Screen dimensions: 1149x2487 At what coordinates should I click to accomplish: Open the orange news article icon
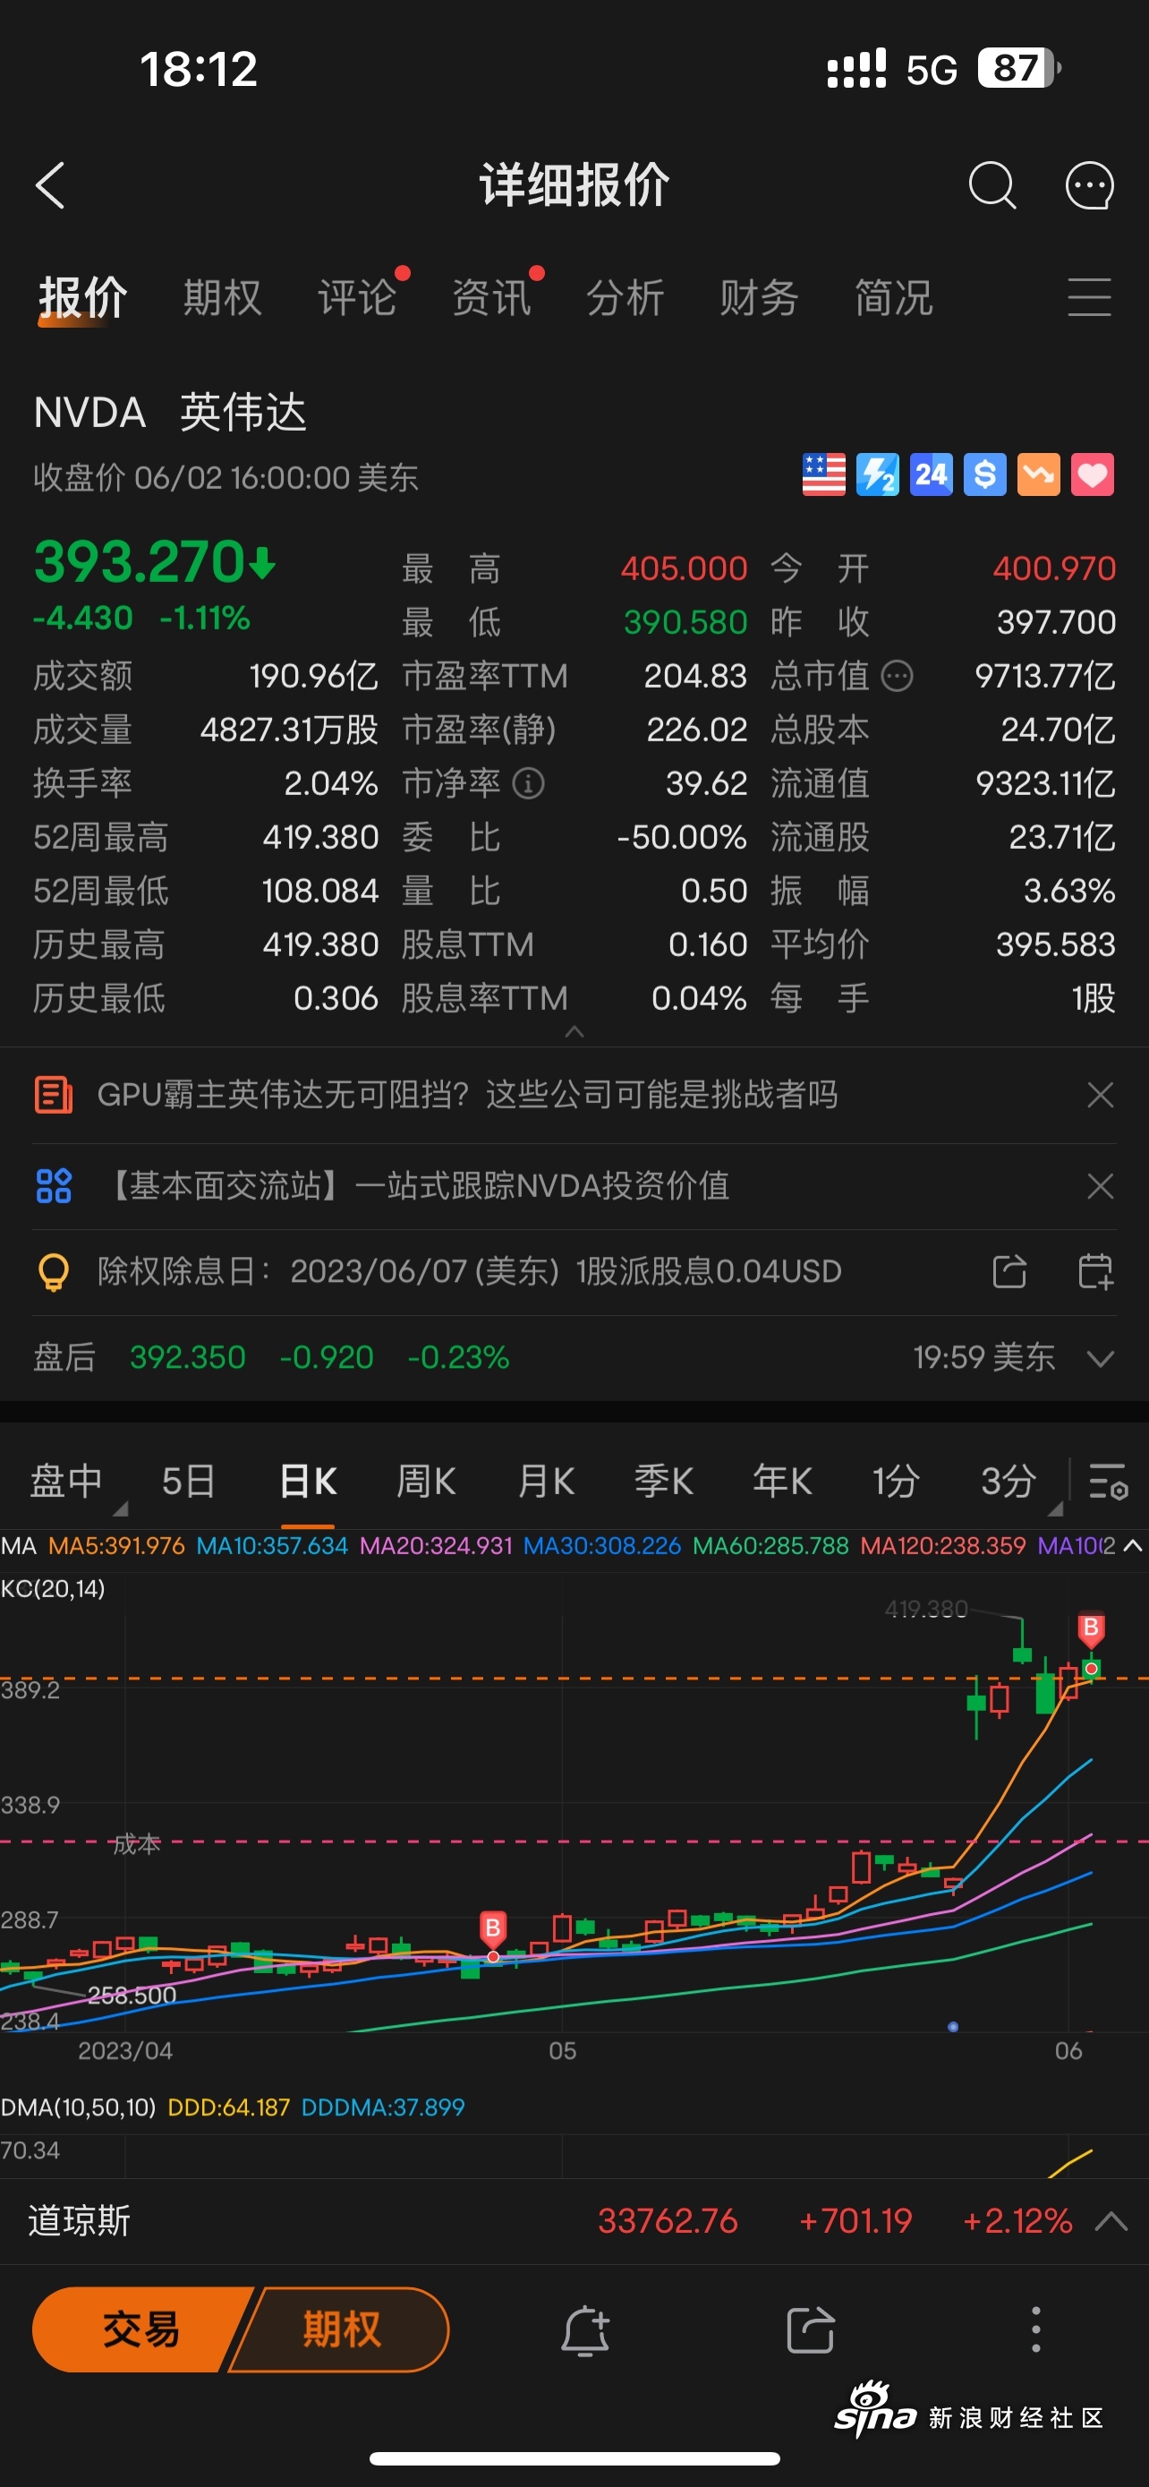[x=54, y=1095]
